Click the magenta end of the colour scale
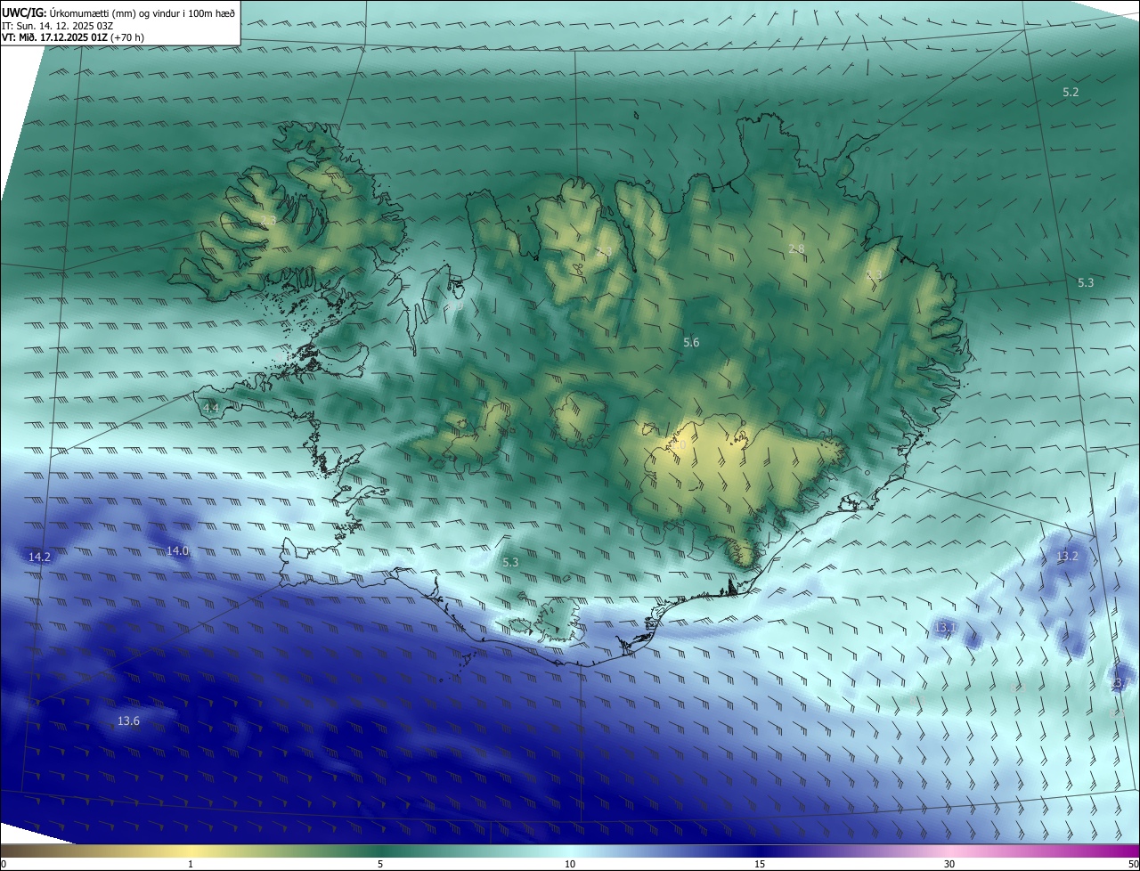This screenshot has width=1140, height=871. click(x=1129, y=851)
